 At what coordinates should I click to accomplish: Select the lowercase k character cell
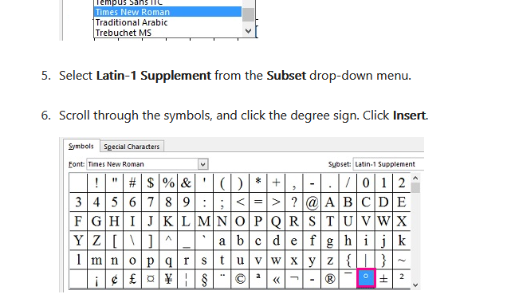point(402,241)
